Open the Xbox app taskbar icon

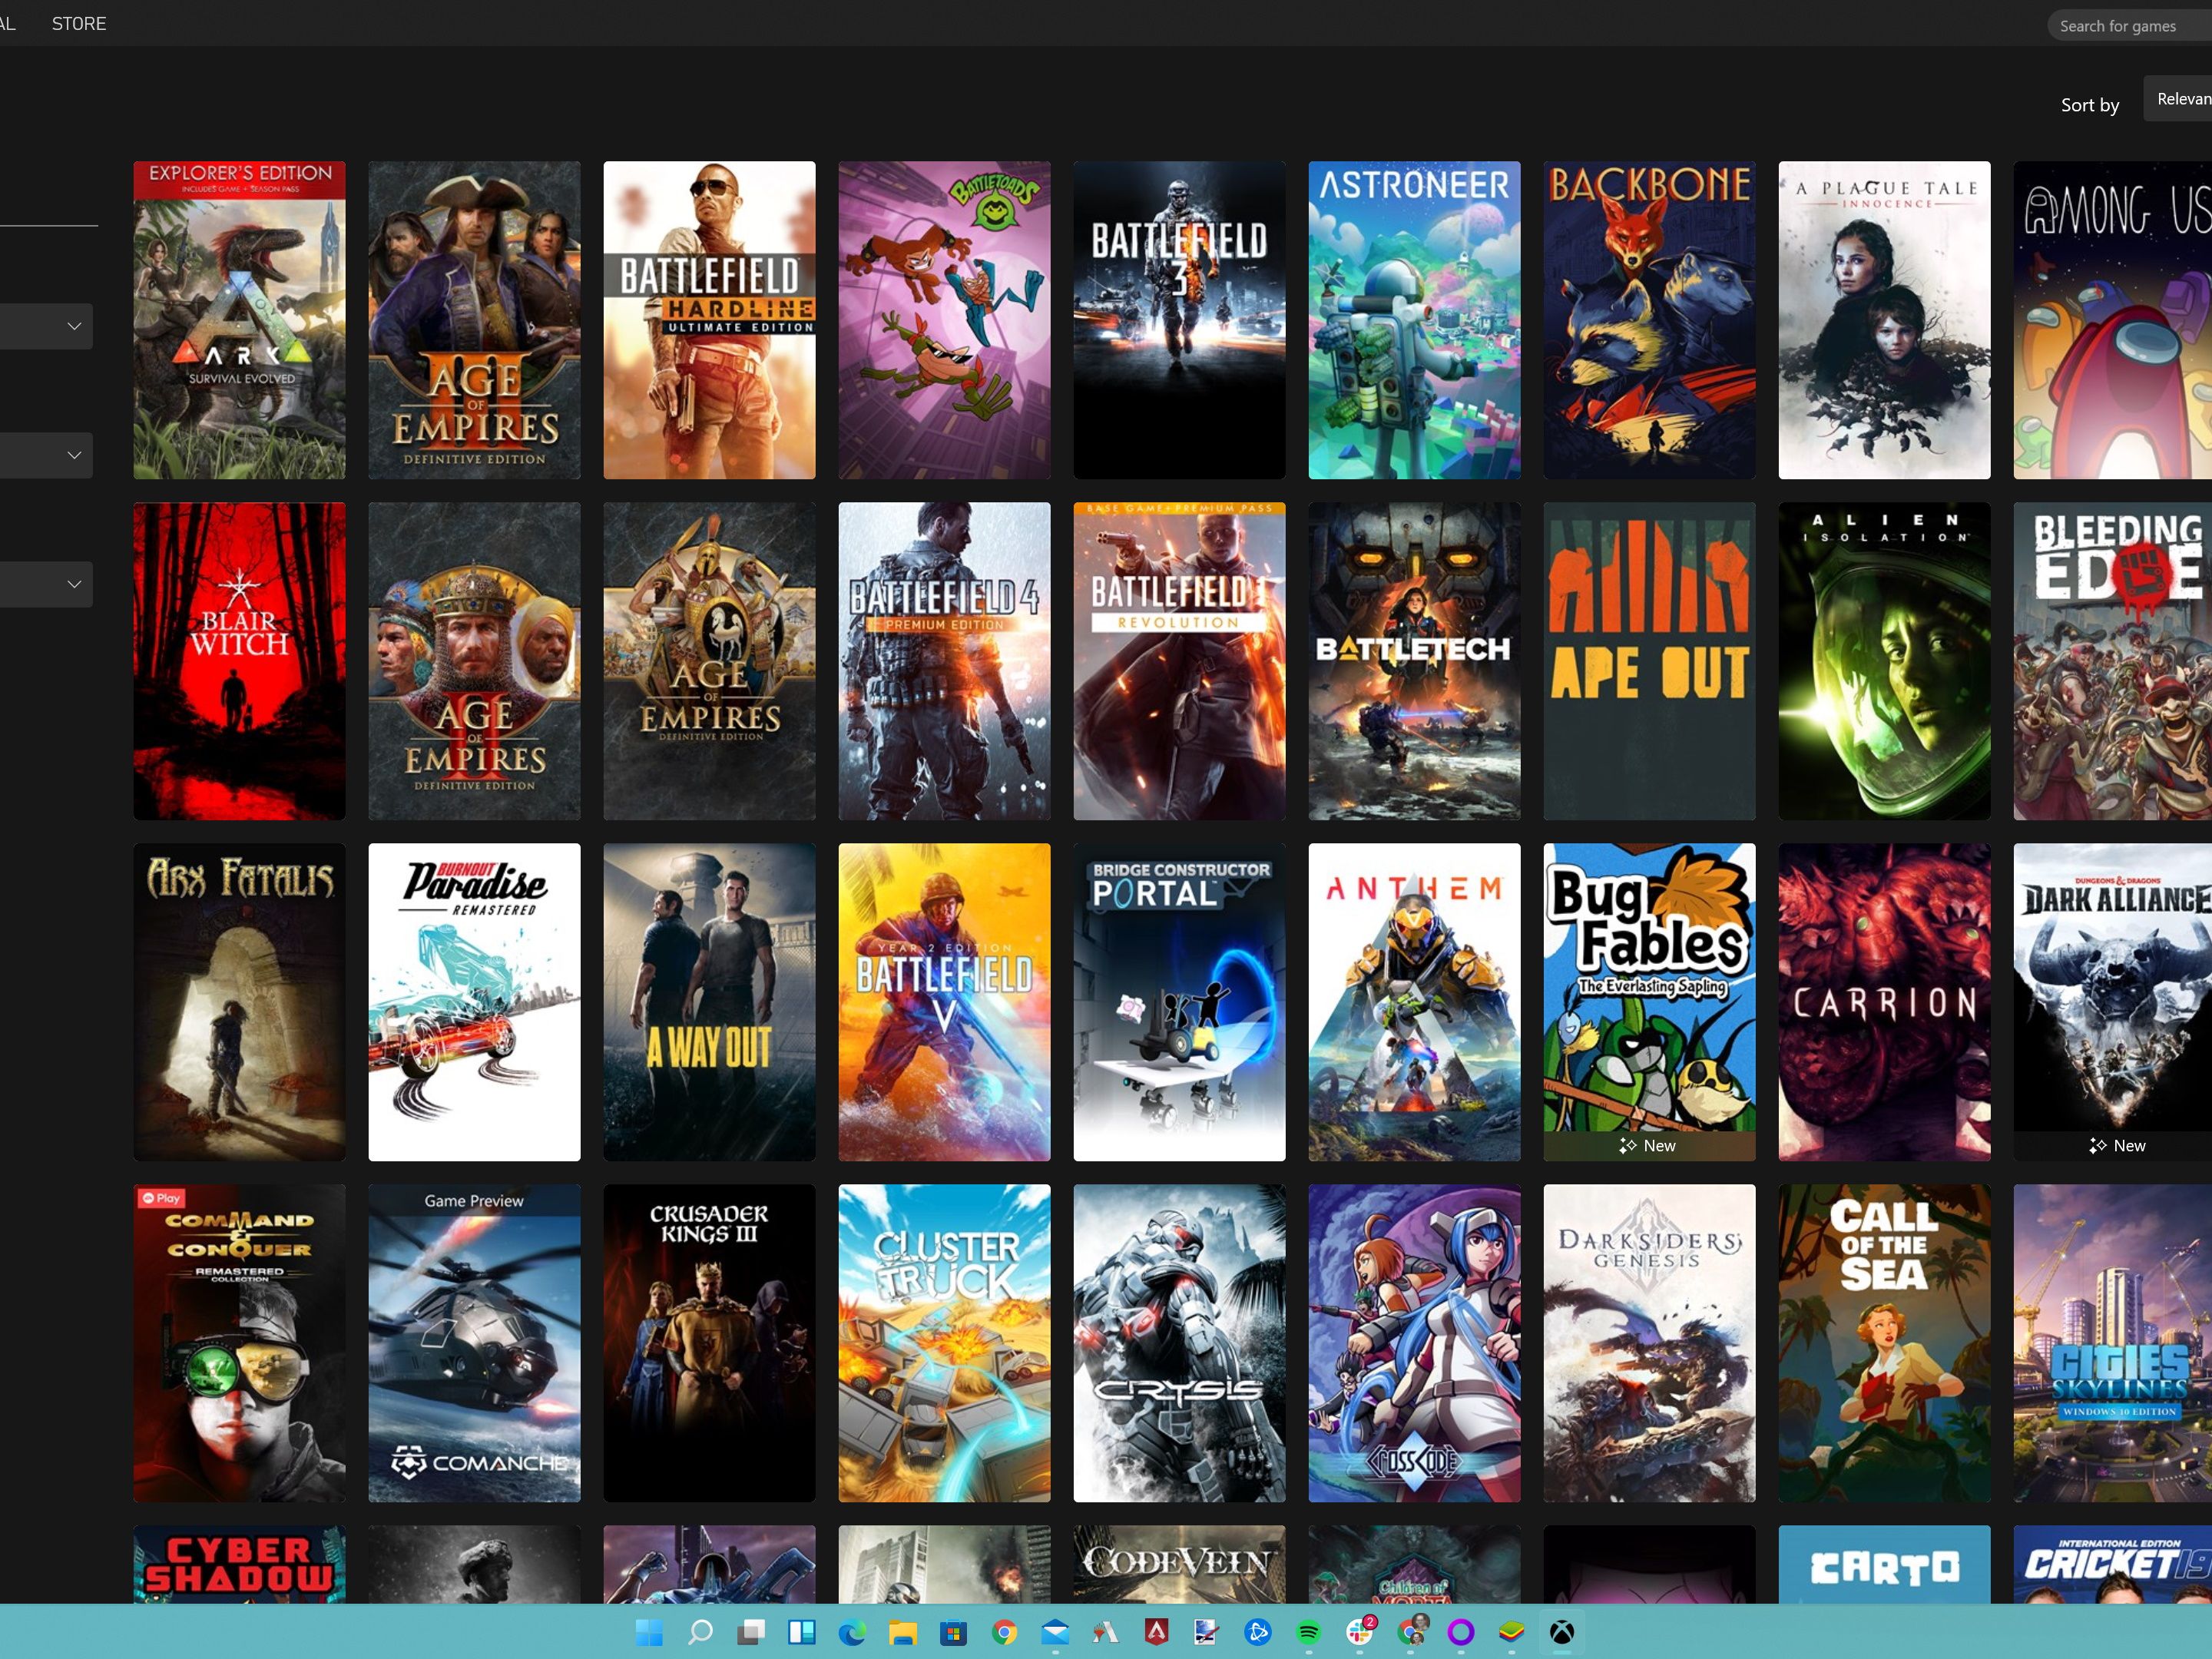pos(1561,1633)
